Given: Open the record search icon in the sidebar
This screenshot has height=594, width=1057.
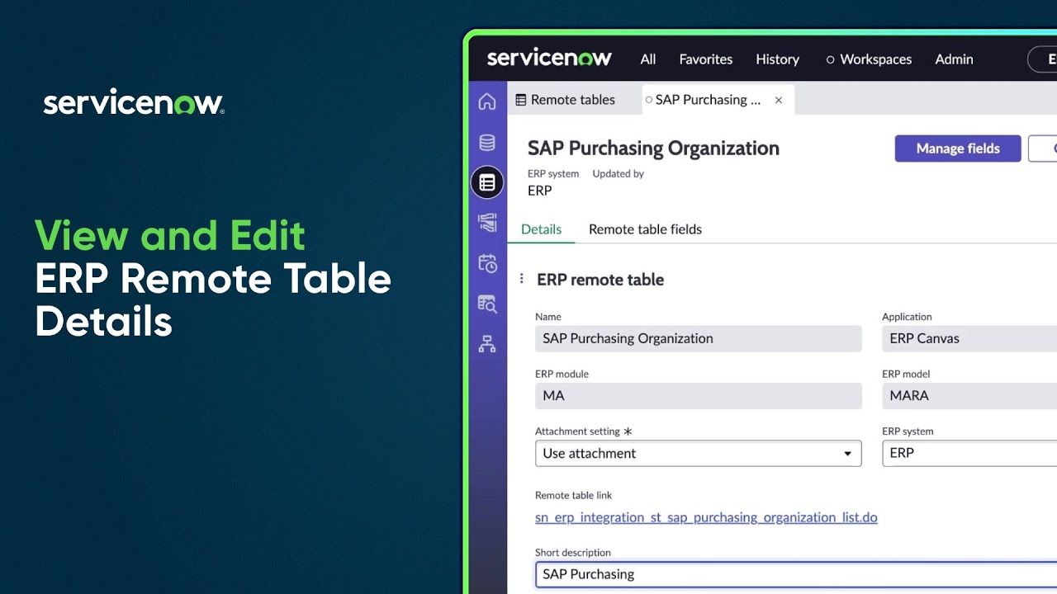Looking at the screenshot, I should tap(487, 304).
